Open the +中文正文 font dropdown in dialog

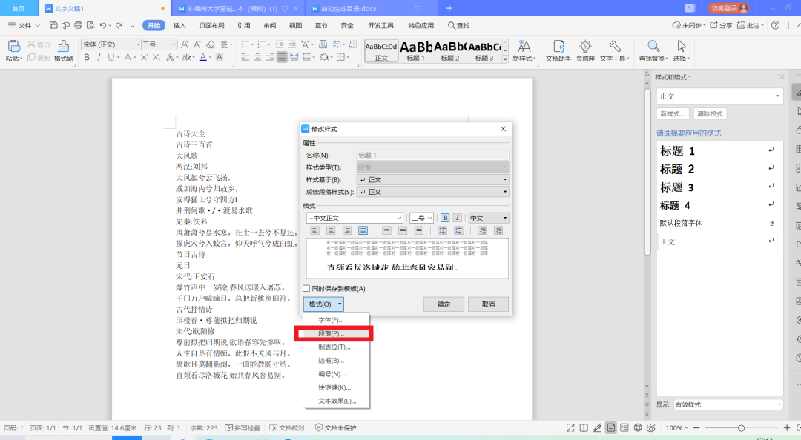pos(355,218)
